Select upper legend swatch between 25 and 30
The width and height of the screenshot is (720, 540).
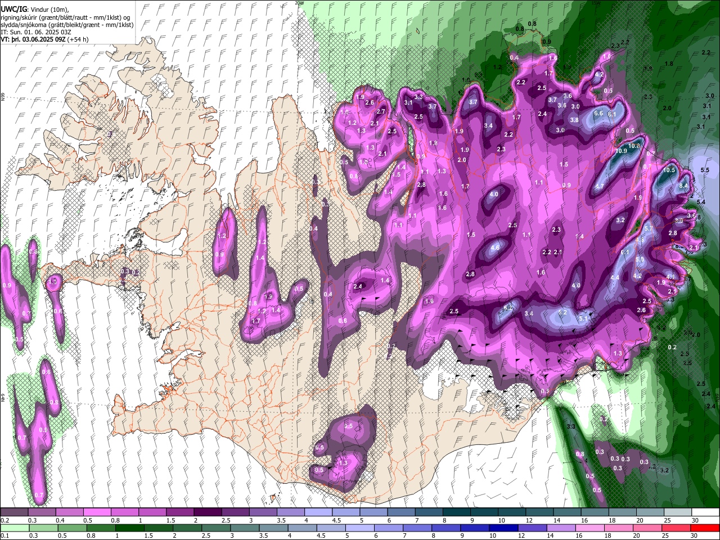coord(678,512)
